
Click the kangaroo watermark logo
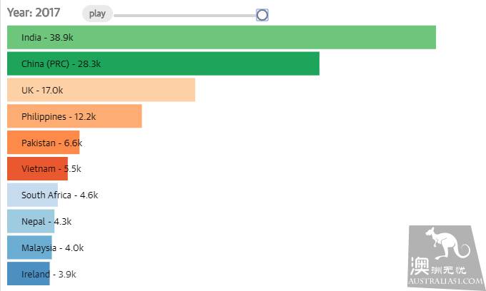click(x=447, y=243)
